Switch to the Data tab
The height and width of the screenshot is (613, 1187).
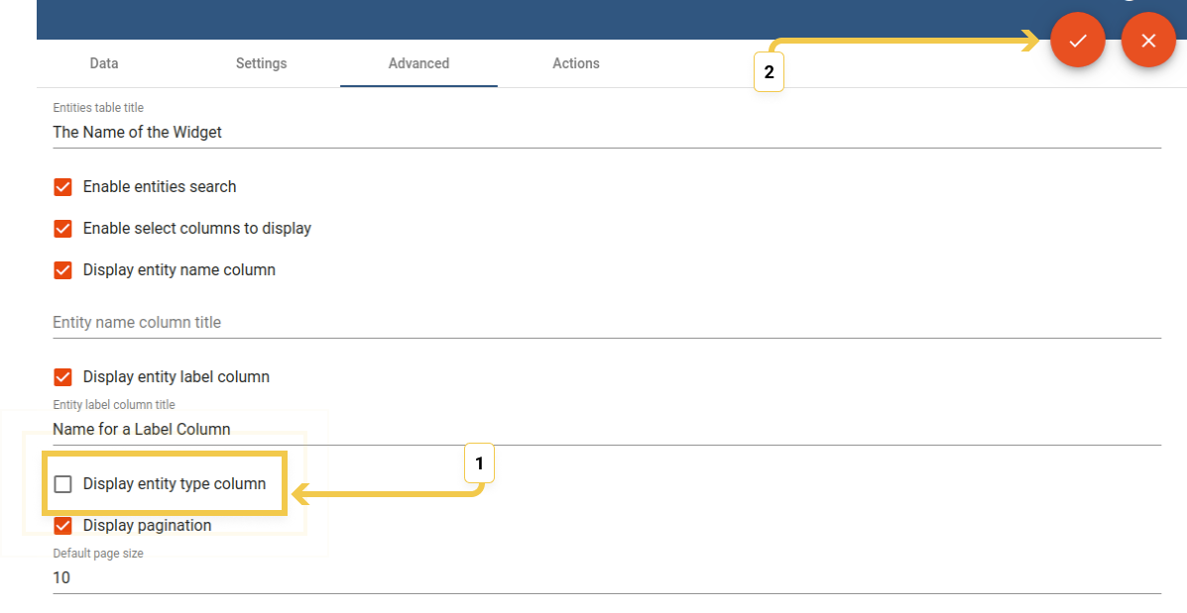pos(104,63)
